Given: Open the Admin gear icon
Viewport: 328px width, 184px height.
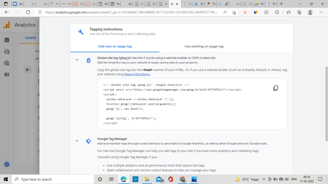Looking at the screenshot, I should click(7, 165).
